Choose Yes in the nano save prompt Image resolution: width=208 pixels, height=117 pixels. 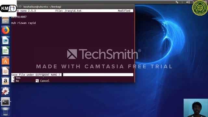[x=17, y=78]
